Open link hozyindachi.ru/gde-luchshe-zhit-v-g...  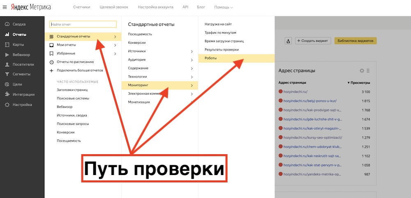(x=313, y=119)
